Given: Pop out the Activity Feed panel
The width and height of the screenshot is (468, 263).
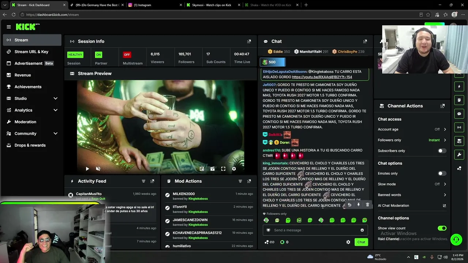Looking at the screenshot, I should coord(152,181).
